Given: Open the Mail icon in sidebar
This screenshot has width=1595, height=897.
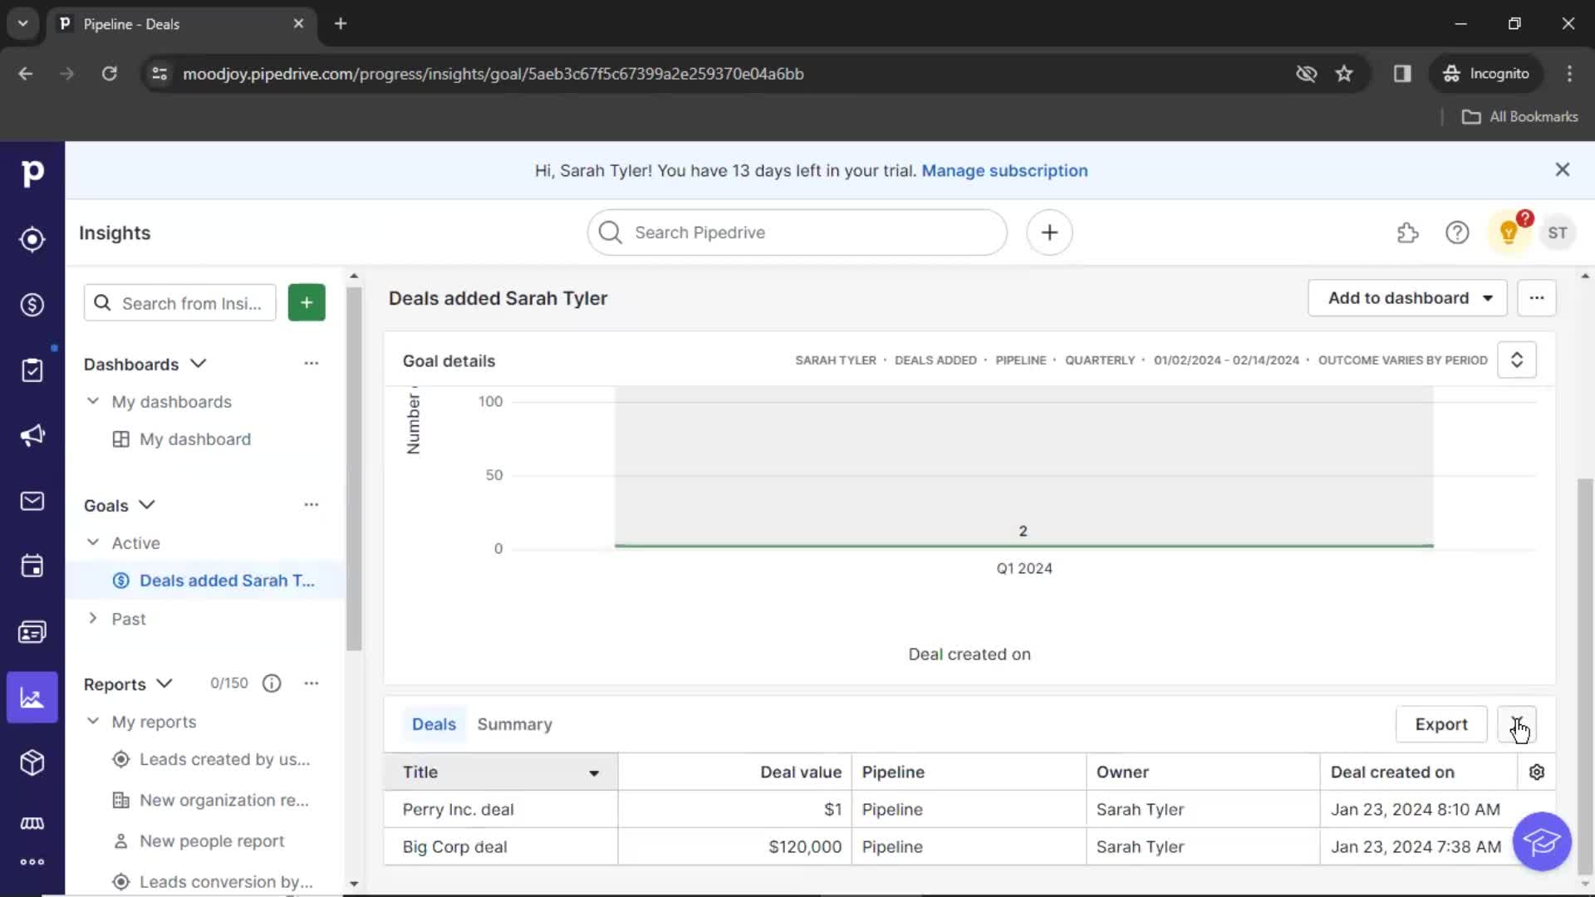Looking at the screenshot, I should pyautogui.click(x=32, y=501).
